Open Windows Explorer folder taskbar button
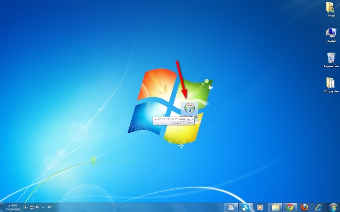This screenshot has height=212, width=340. [275, 207]
